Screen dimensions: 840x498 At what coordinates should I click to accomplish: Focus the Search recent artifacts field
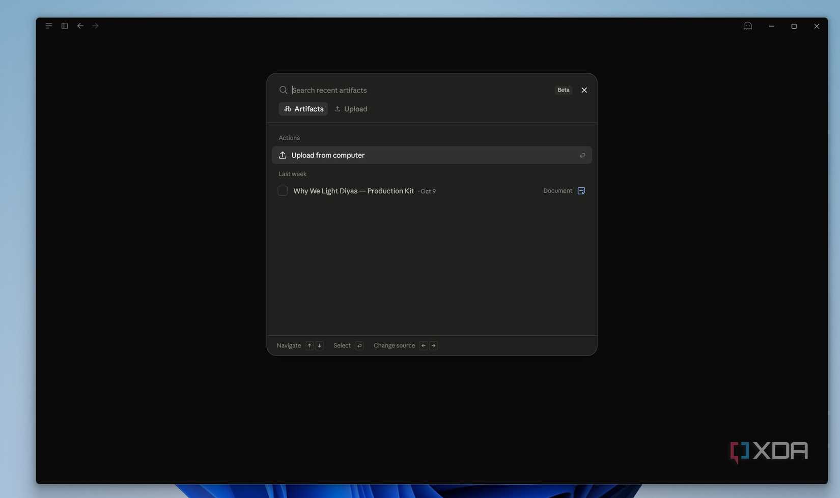(x=421, y=90)
